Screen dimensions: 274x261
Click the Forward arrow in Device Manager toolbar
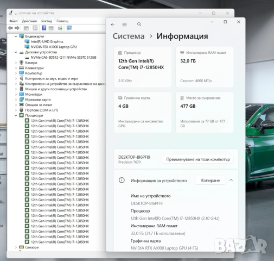[x=17, y=28]
